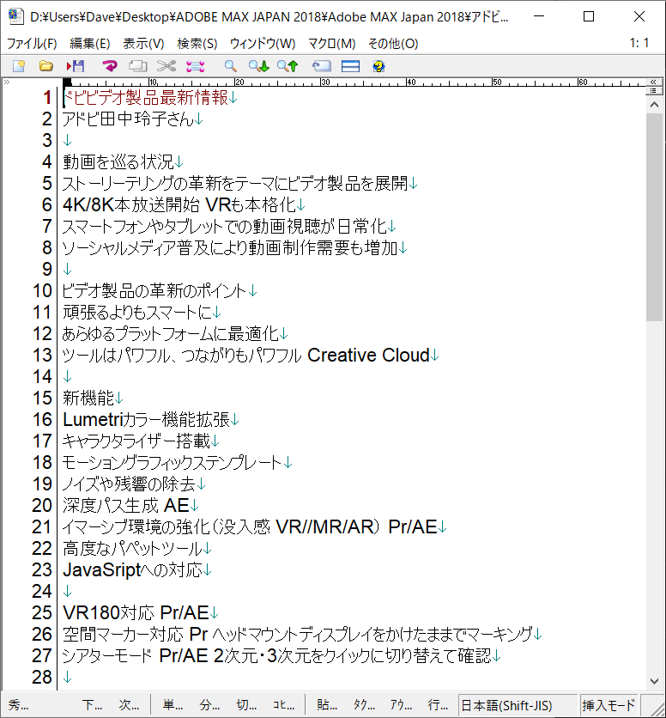Click the Find magnifier icon
Screen dimensions: 666x718
pos(230,66)
